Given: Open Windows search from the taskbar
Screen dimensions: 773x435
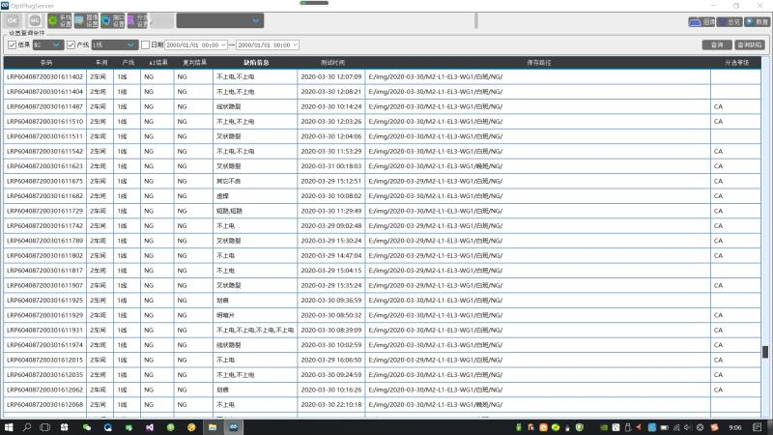Looking at the screenshot, I should [x=27, y=427].
